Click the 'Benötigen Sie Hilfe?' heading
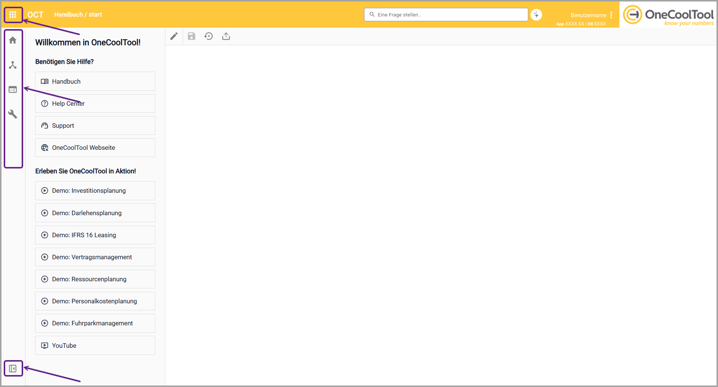This screenshot has width=718, height=387. coord(65,62)
